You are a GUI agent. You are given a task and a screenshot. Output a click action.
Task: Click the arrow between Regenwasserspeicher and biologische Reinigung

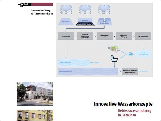pyautogui.click(x=114, y=36)
